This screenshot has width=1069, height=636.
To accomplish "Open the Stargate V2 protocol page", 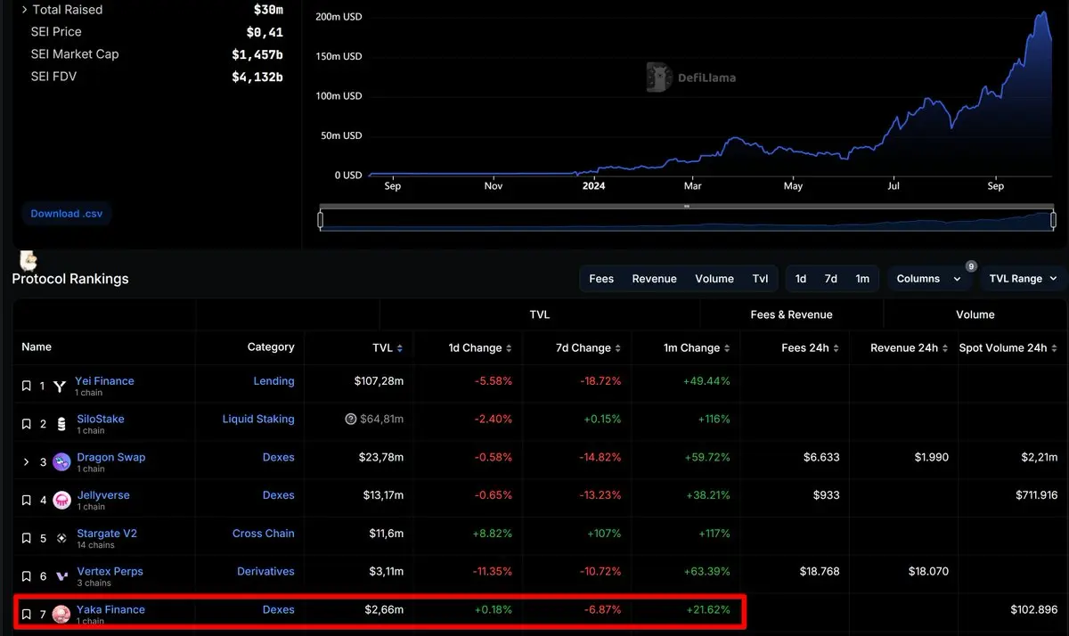I will [x=107, y=534].
